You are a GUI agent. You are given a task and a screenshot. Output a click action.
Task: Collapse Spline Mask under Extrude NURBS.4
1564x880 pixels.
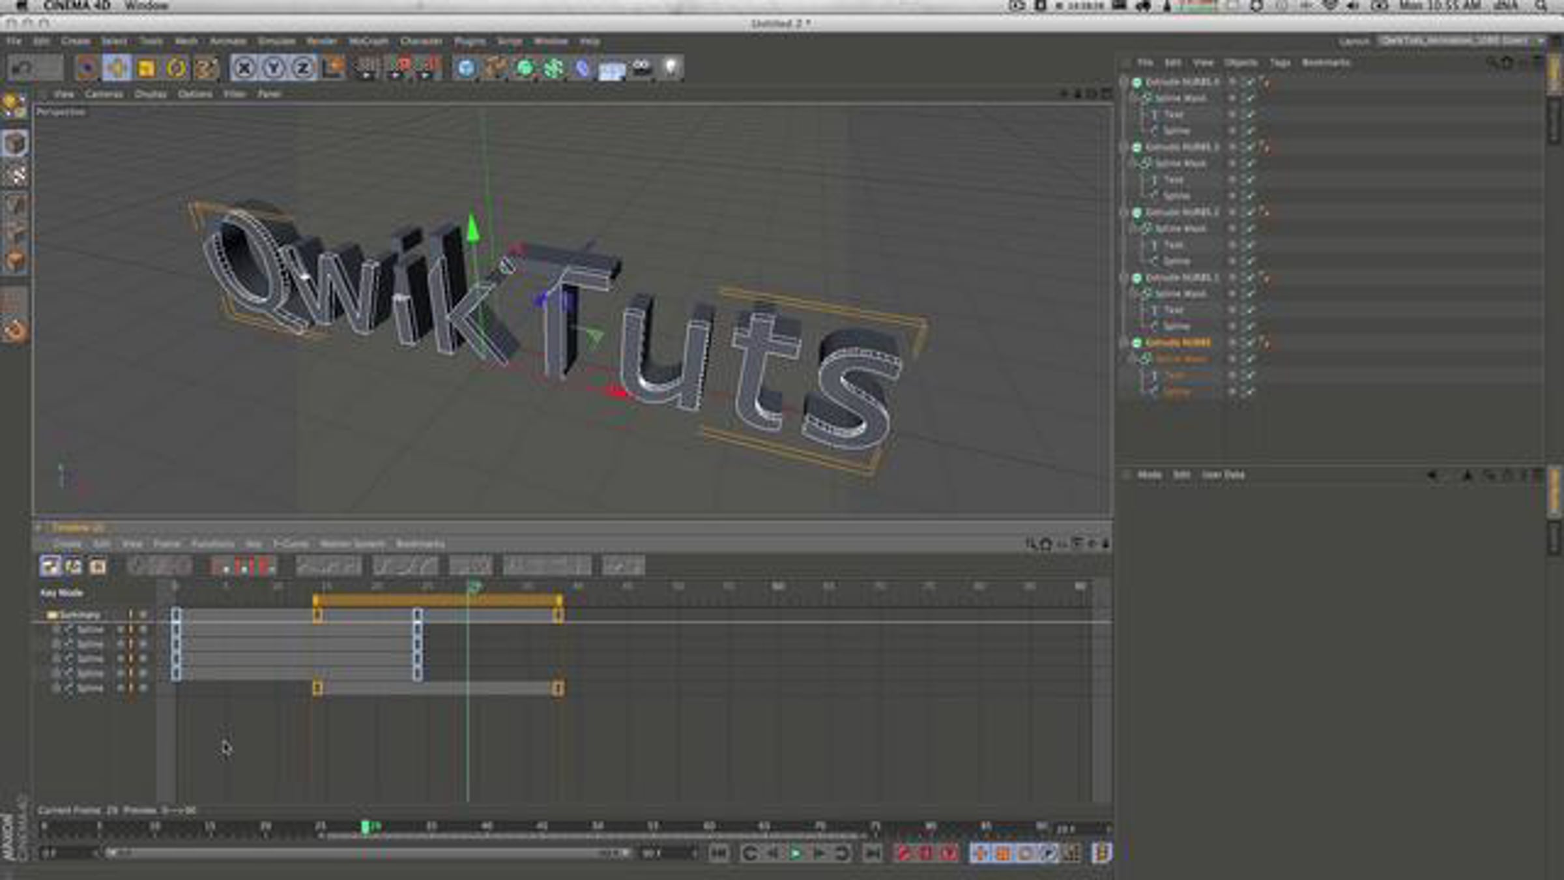tap(1134, 98)
